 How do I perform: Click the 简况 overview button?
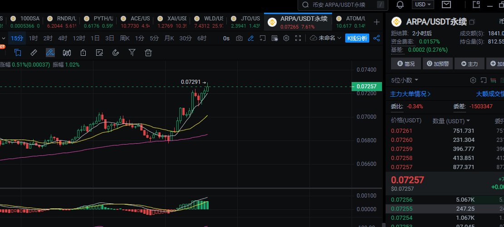click(406, 63)
